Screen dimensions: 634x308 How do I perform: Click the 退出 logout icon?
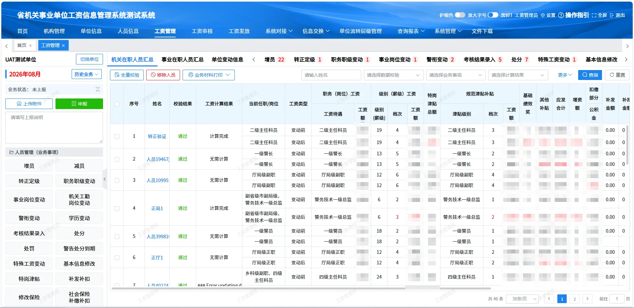[x=612, y=15]
